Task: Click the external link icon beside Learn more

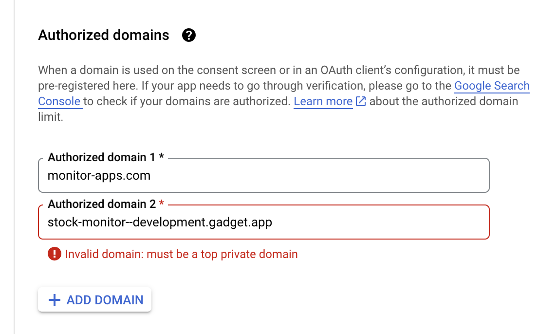Action: click(x=361, y=101)
